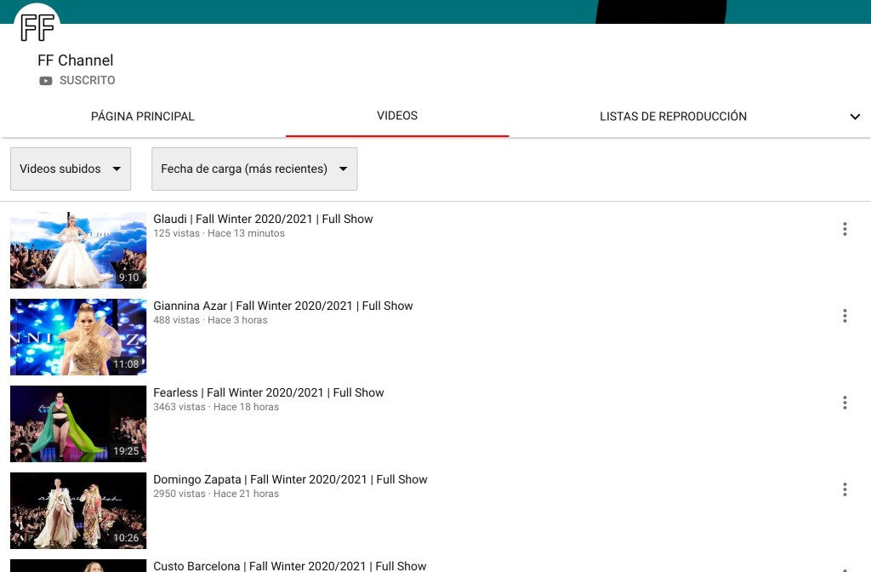The image size is (871, 572).
Task: Open Glaudi Fall Winter 2020/2021 video title
Action: (263, 219)
